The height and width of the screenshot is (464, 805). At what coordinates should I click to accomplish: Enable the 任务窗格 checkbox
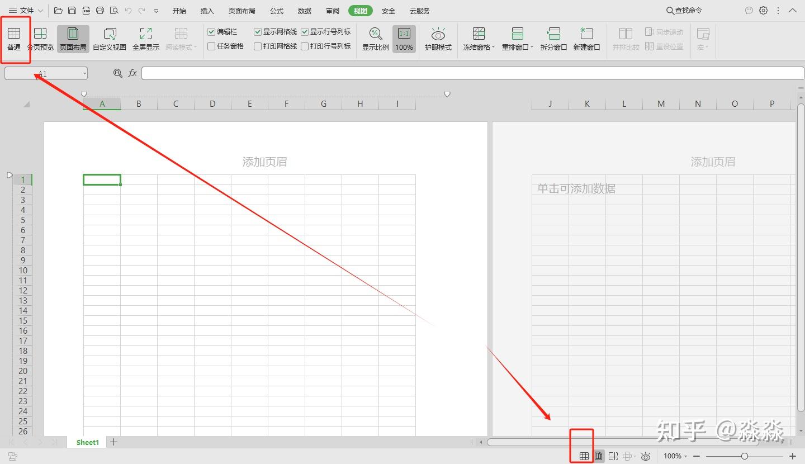tap(211, 46)
